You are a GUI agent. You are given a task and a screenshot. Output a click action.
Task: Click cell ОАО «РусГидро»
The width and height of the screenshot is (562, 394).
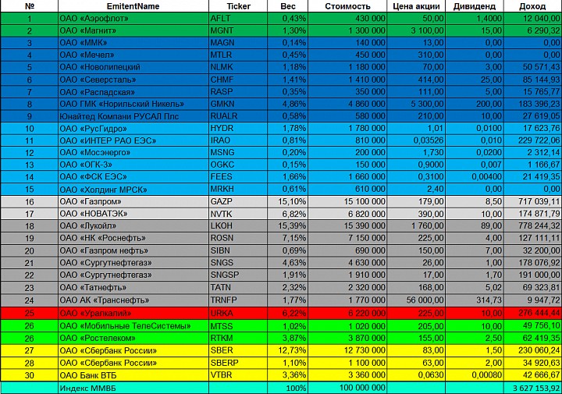tap(133, 128)
